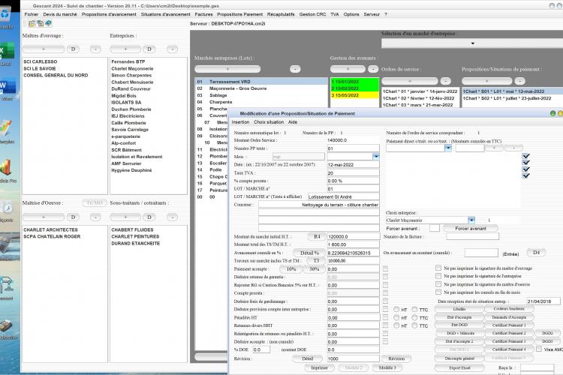563x375 pixels.
Task: Open the TVA menu
Action: [x=335, y=14]
